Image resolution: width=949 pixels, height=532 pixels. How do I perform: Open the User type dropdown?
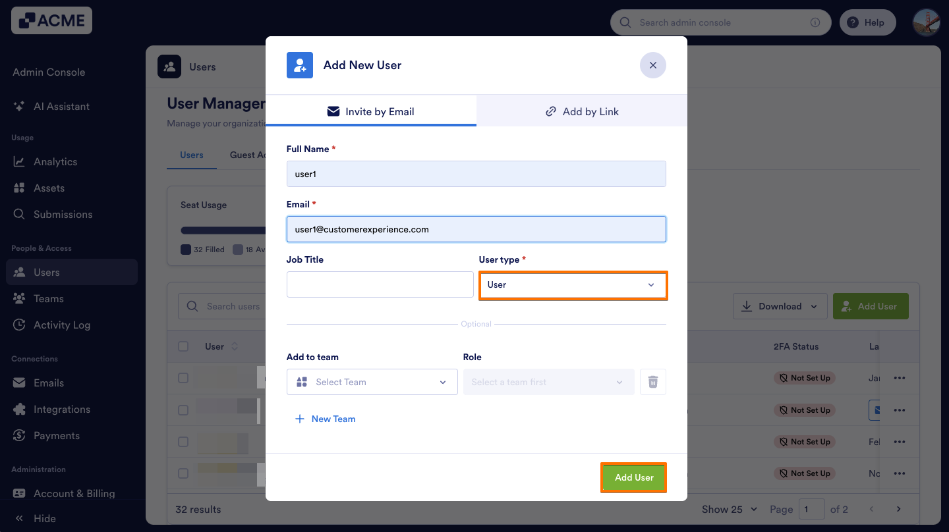click(x=573, y=285)
